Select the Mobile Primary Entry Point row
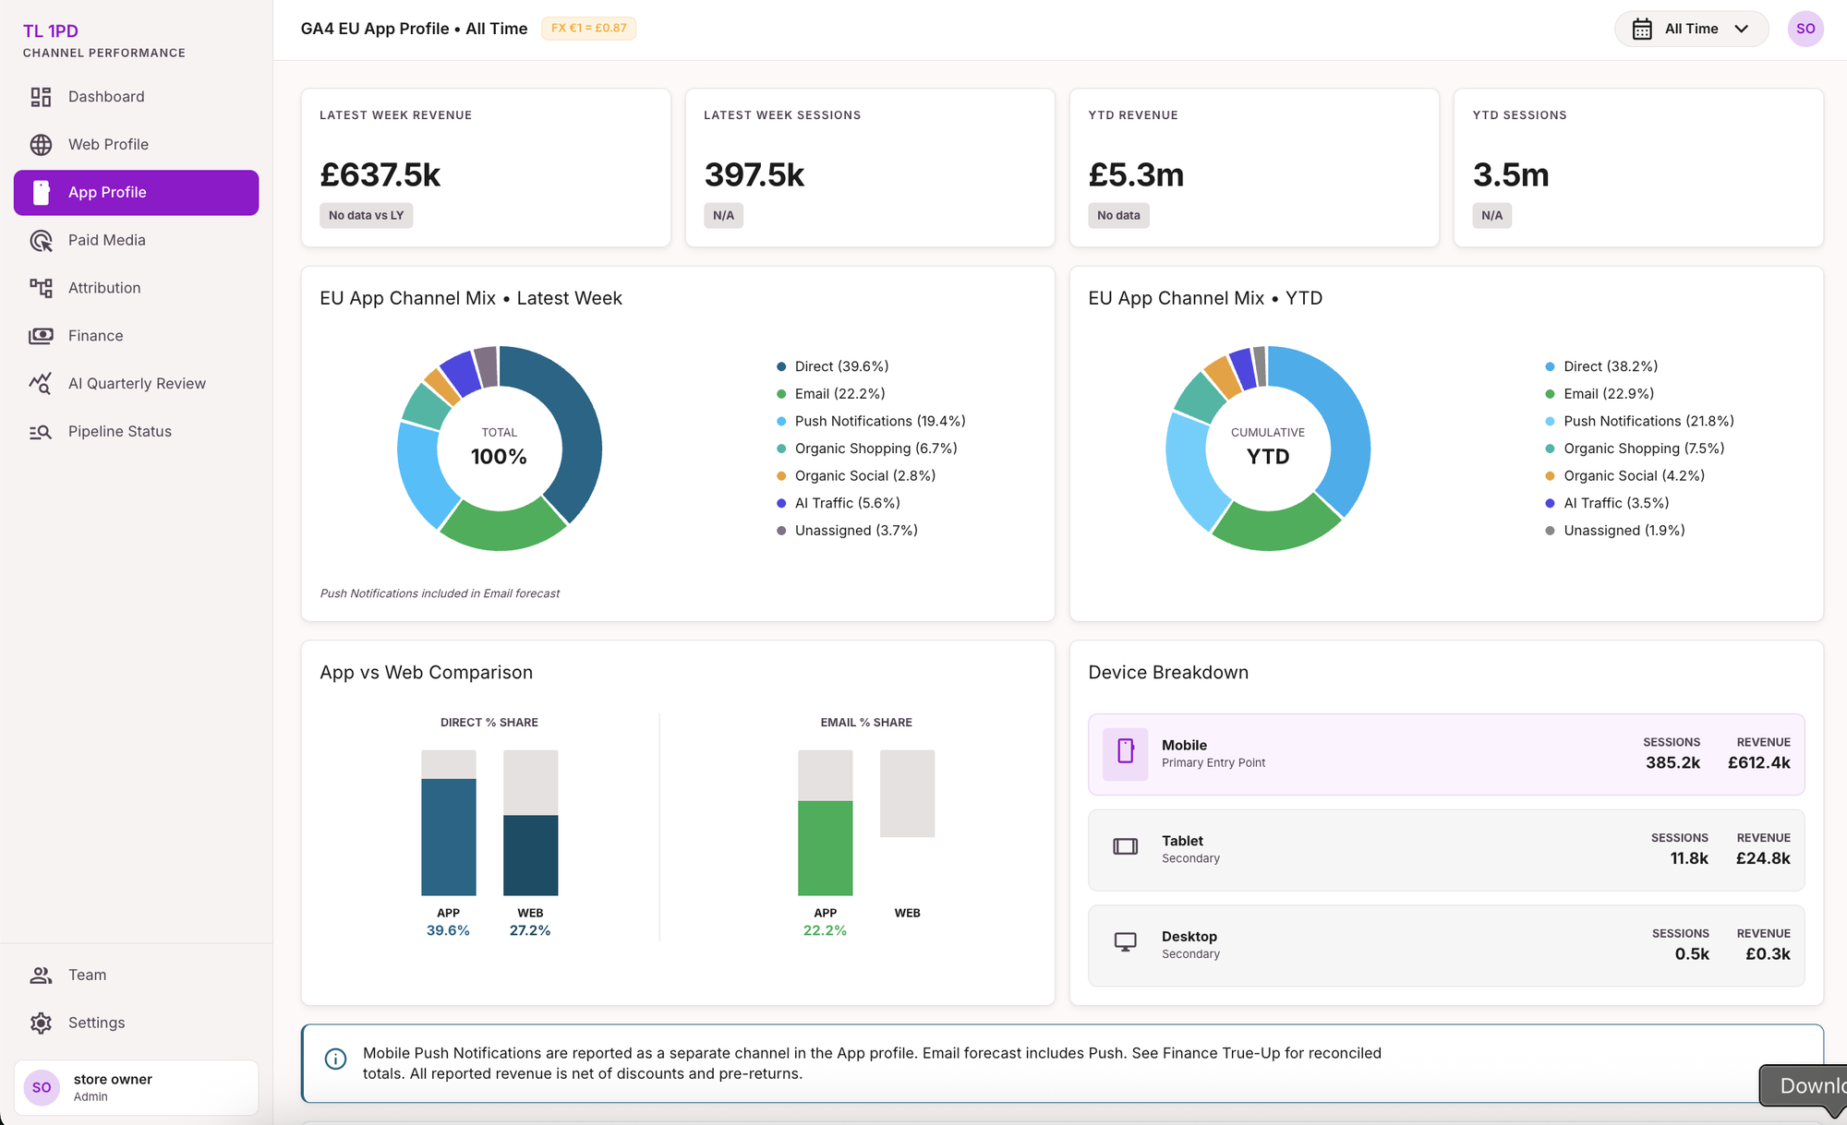This screenshot has width=1847, height=1125. [1446, 754]
